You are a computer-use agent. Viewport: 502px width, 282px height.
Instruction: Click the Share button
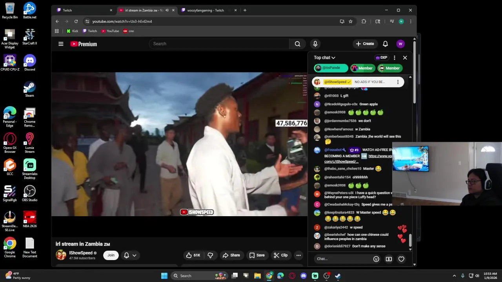pyautogui.click(x=231, y=255)
